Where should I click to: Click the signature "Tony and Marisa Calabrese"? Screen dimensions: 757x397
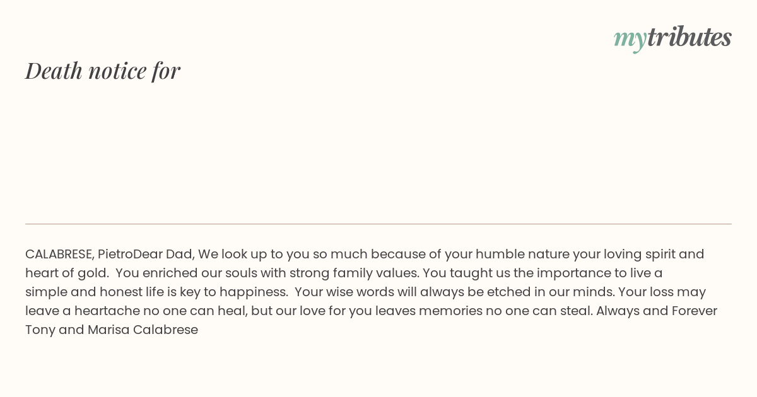pyautogui.click(x=112, y=330)
